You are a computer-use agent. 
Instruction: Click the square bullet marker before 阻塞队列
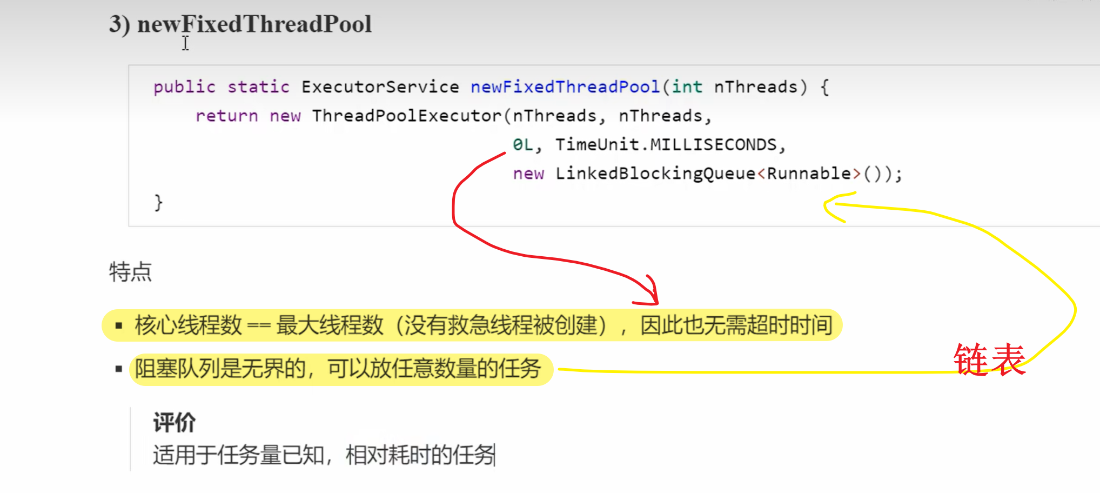pyautogui.click(x=119, y=369)
